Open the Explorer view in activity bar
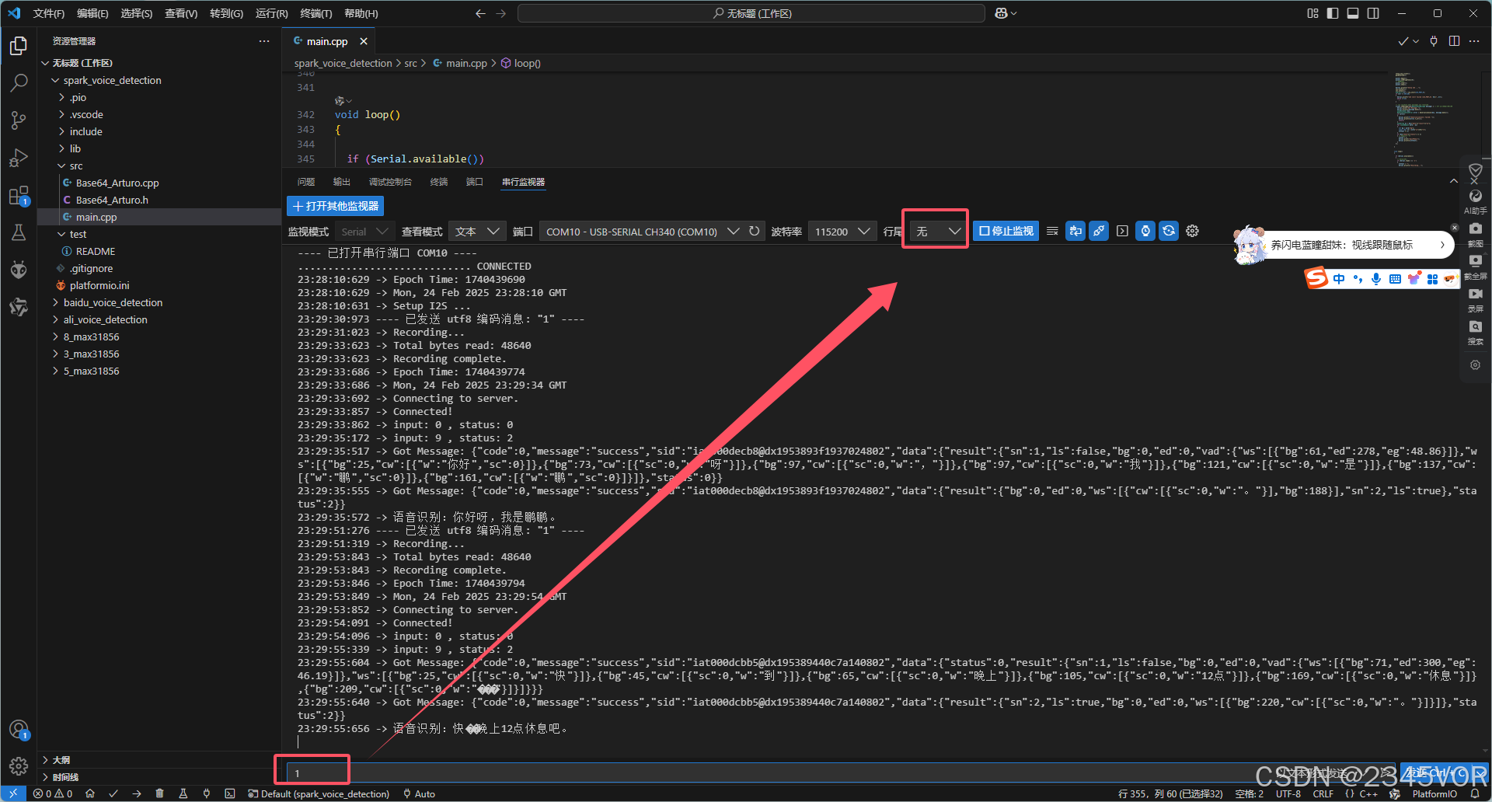Image resolution: width=1492 pixels, height=802 pixels. [x=19, y=46]
